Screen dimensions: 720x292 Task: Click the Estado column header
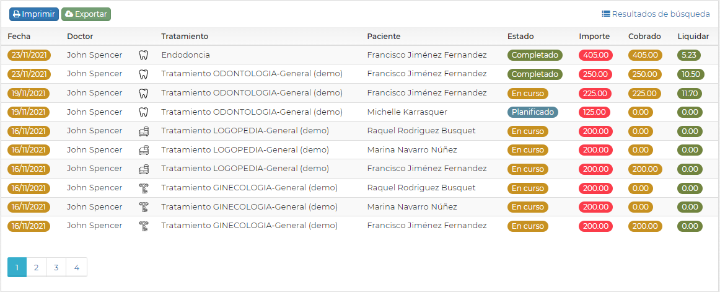[520, 36]
